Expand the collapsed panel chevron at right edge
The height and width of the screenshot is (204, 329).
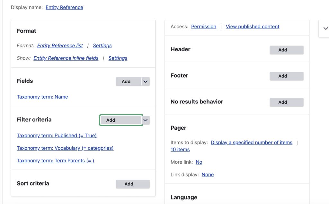pos(325,29)
